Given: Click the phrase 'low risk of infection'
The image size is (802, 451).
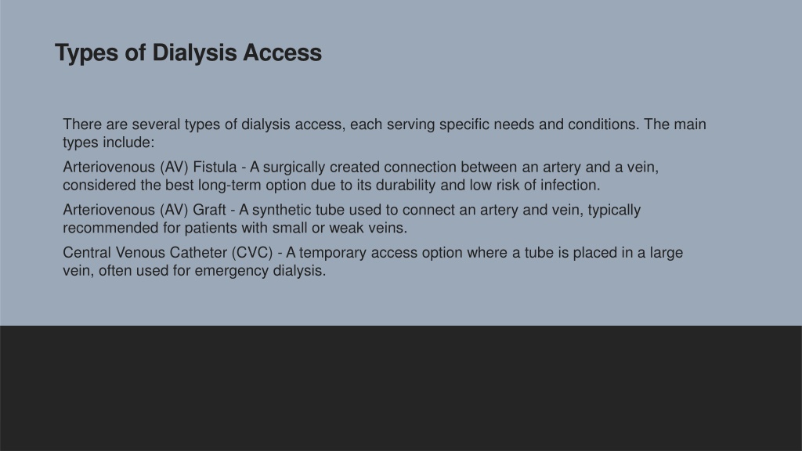Looking at the screenshot, I should pyautogui.click(x=533, y=185).
